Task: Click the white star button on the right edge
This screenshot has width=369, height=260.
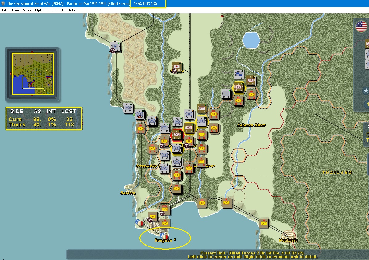Action: click(x=366, y=91)
